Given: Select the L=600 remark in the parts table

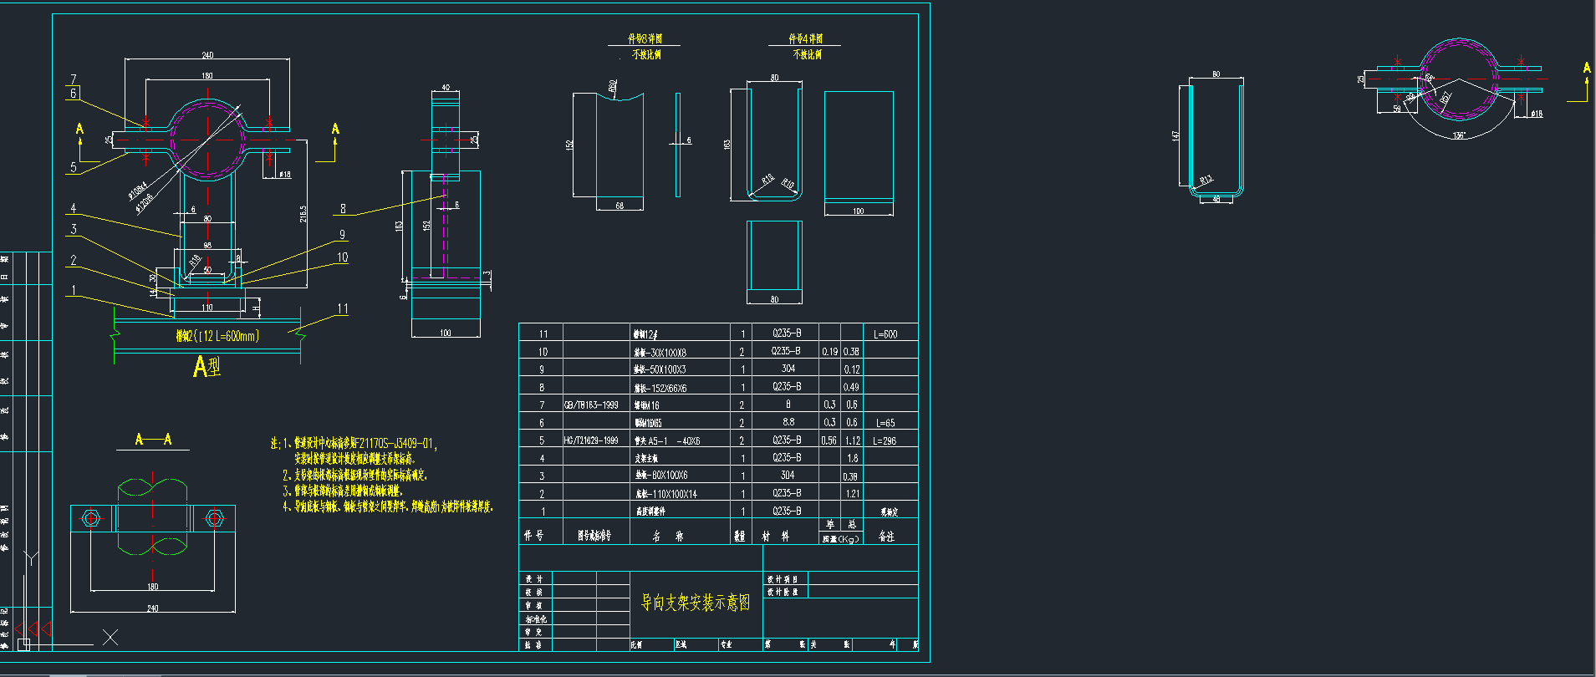Looking at the screenshot, I should click(885, 334).
